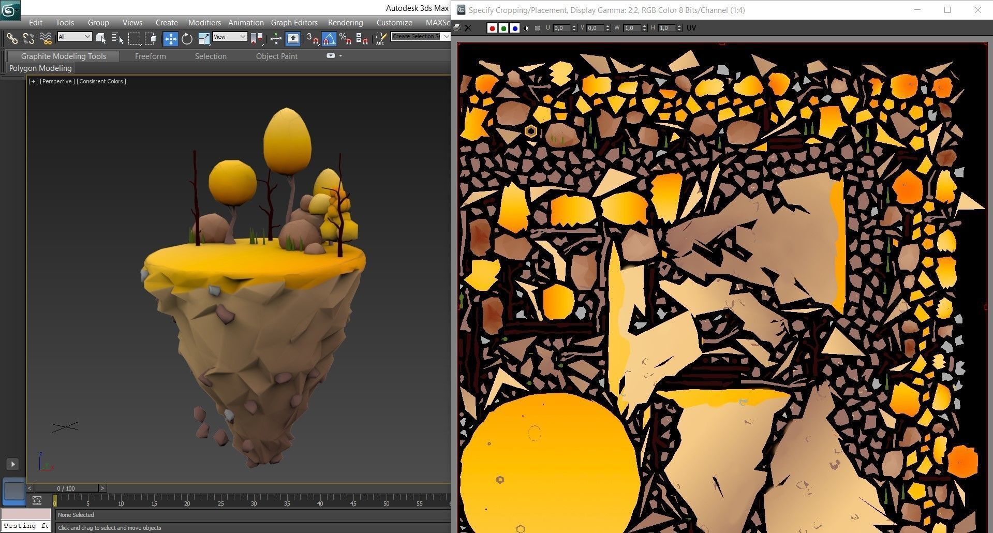The width and height of the screenshot is (993, 533).
Task: Activate the Select and Move tool
Action: [x=170, y=38]
